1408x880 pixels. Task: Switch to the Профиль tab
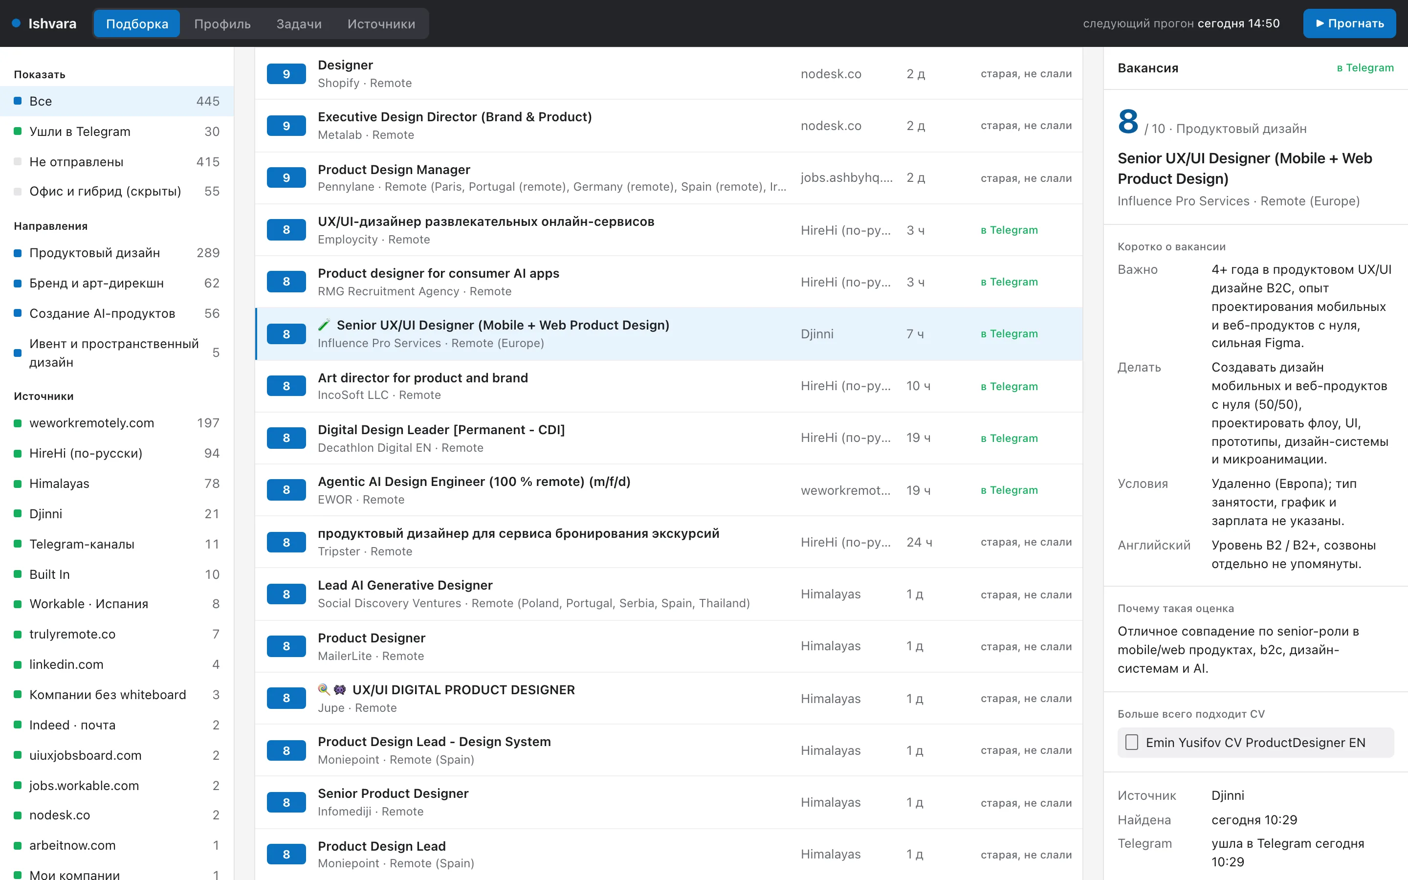[222, 23]
